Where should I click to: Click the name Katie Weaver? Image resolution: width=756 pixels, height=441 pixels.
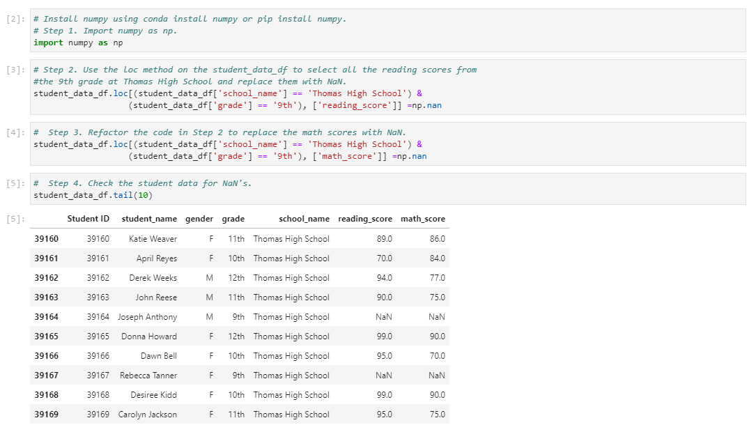153,239
